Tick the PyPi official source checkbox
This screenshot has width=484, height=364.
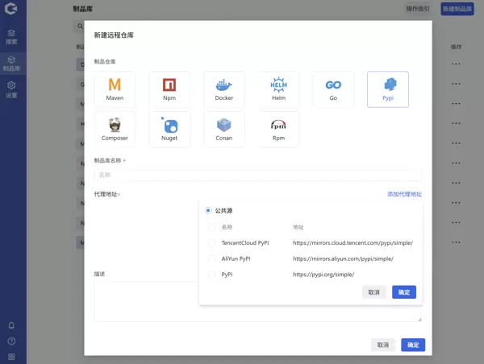click(211, 275)
